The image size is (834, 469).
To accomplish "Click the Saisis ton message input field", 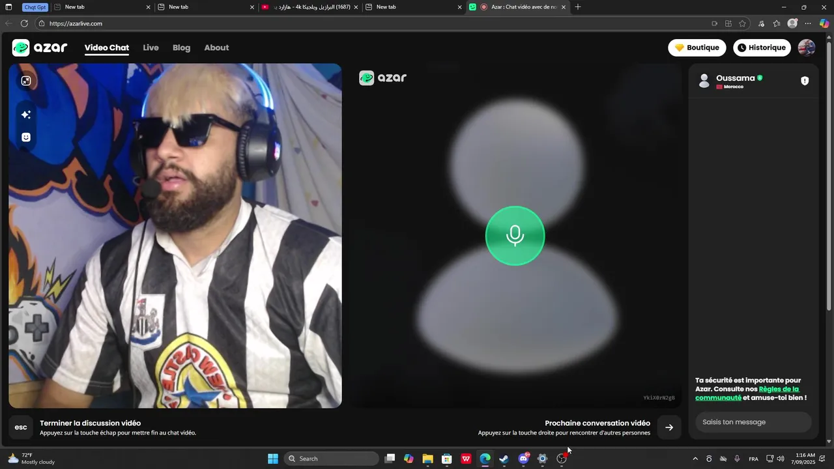I will pos(753,422).
